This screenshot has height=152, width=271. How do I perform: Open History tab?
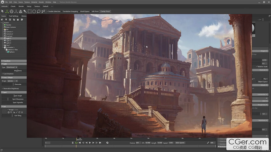(24, 16)
